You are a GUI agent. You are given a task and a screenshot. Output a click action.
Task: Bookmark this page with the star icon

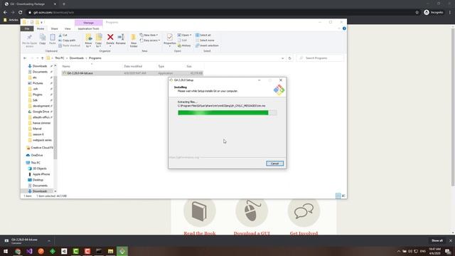point(417,13)
